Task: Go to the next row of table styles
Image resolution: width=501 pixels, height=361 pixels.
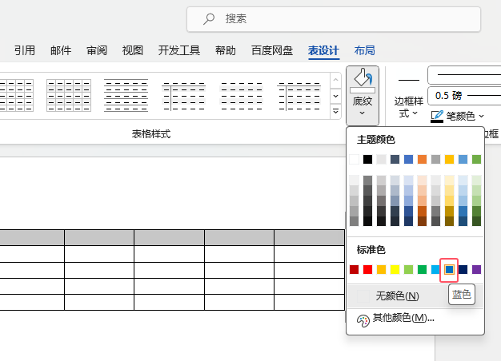Action: click(335, 96)
